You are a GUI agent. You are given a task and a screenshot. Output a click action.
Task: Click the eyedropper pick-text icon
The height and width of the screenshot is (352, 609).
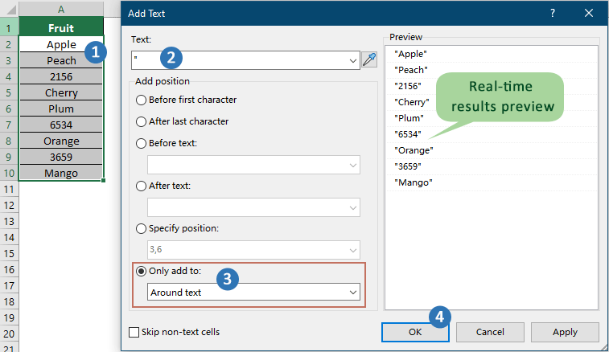pos(370,59)
